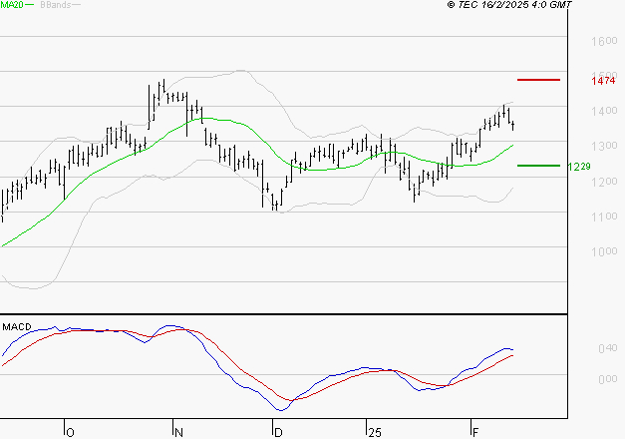Click the O month marker on time axis
This screenshot has height=439, width=625.
tap(70, 433)
